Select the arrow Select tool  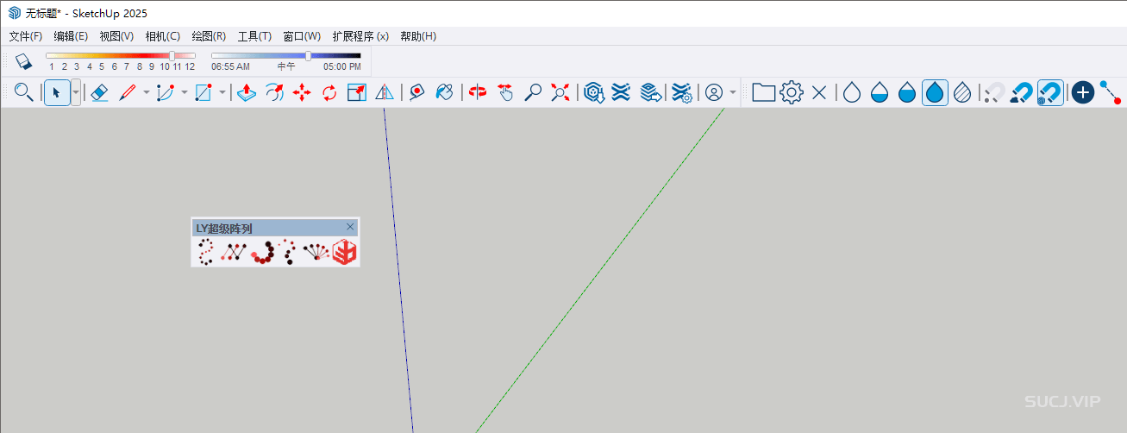[57, 92]
